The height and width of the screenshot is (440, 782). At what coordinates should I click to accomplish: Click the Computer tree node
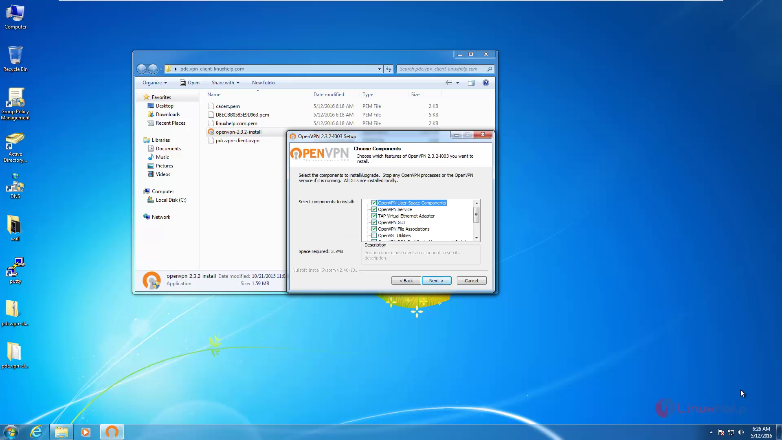[163, 191]
